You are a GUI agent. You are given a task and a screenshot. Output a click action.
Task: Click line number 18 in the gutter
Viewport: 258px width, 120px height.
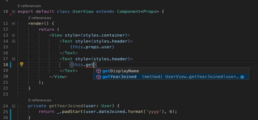click(6, 65)
